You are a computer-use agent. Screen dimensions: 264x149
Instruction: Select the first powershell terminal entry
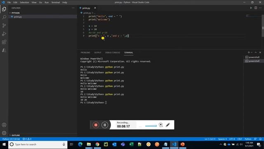point(254,57)
